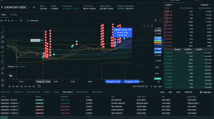
Task: Click bid price 0,16138 in order book
Action: [x=168, y=53]
